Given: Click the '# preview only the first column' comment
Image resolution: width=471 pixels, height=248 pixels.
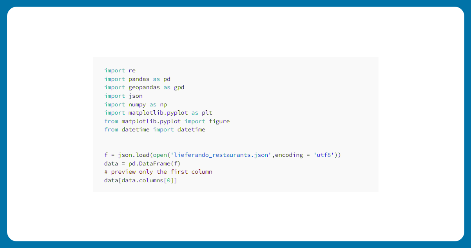Looking at the screenshot, I should coord(158,172).
